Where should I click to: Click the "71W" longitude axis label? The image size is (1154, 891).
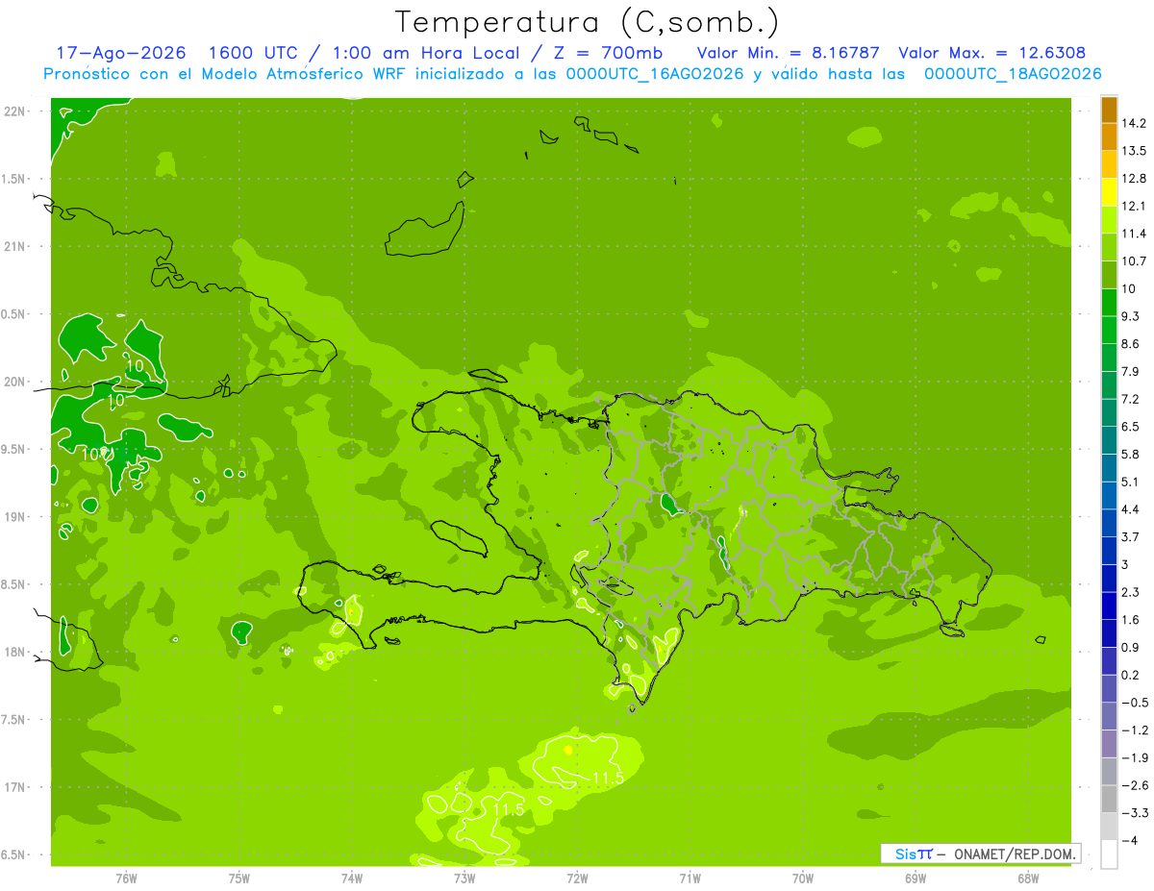690,878
